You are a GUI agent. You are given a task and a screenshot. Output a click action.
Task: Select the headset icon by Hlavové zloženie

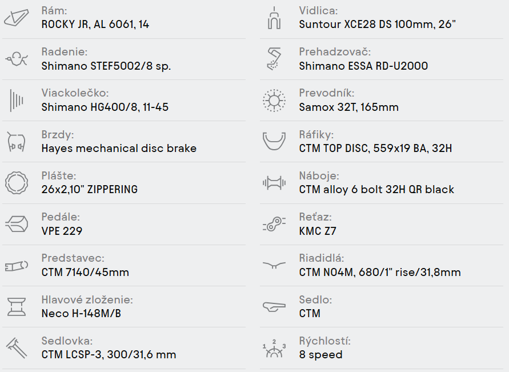(x=17, y=307)
